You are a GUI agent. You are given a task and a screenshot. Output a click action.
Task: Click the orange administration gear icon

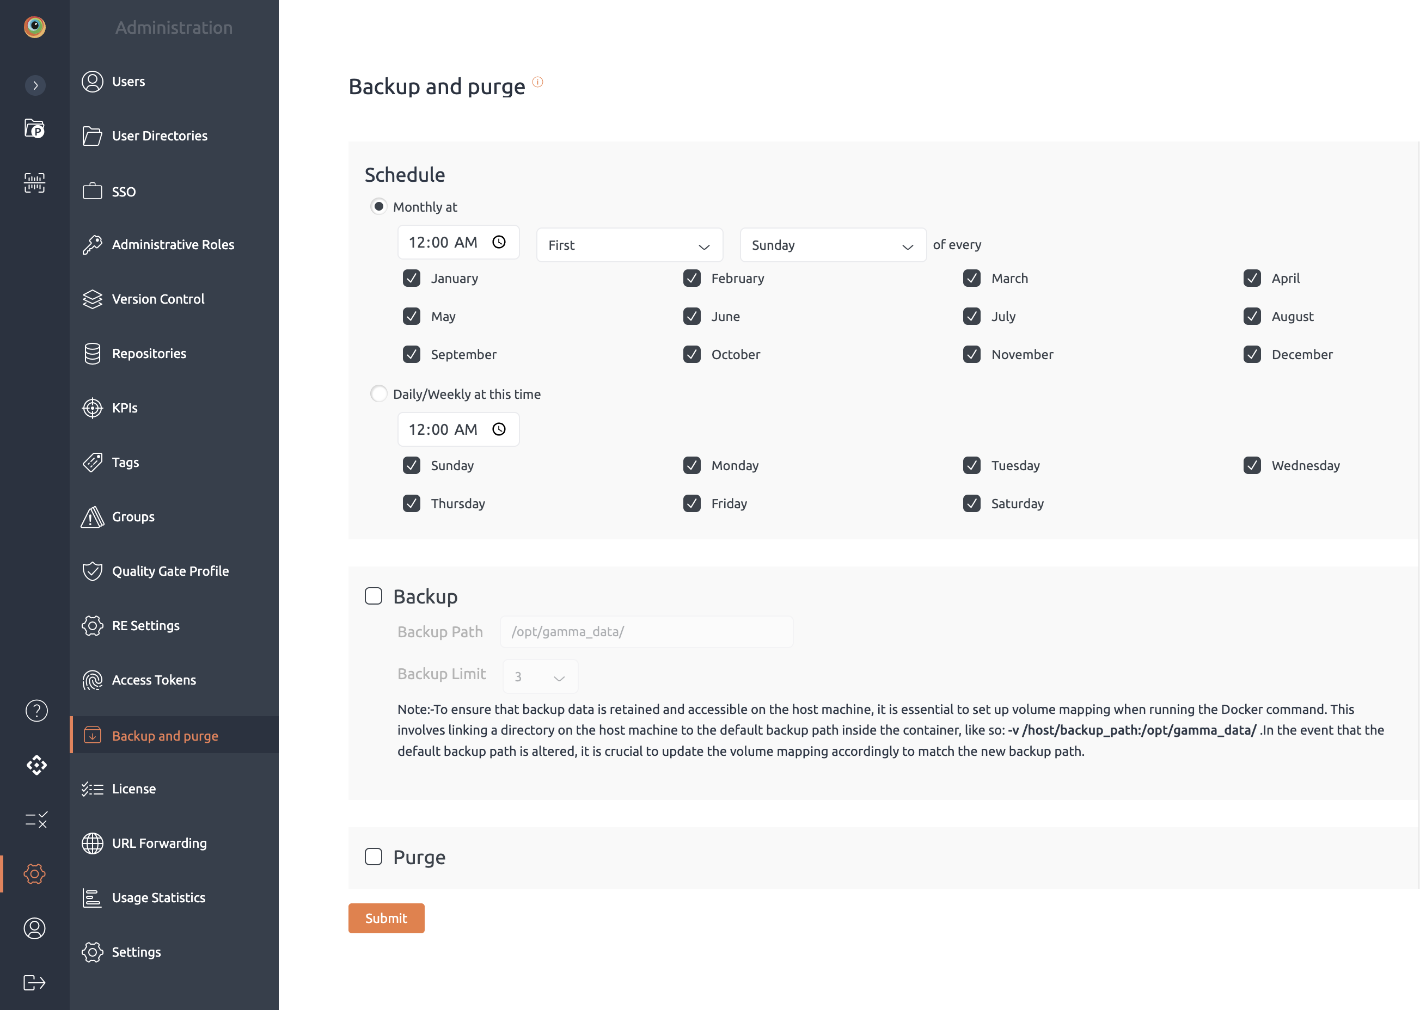coord(34,874)
